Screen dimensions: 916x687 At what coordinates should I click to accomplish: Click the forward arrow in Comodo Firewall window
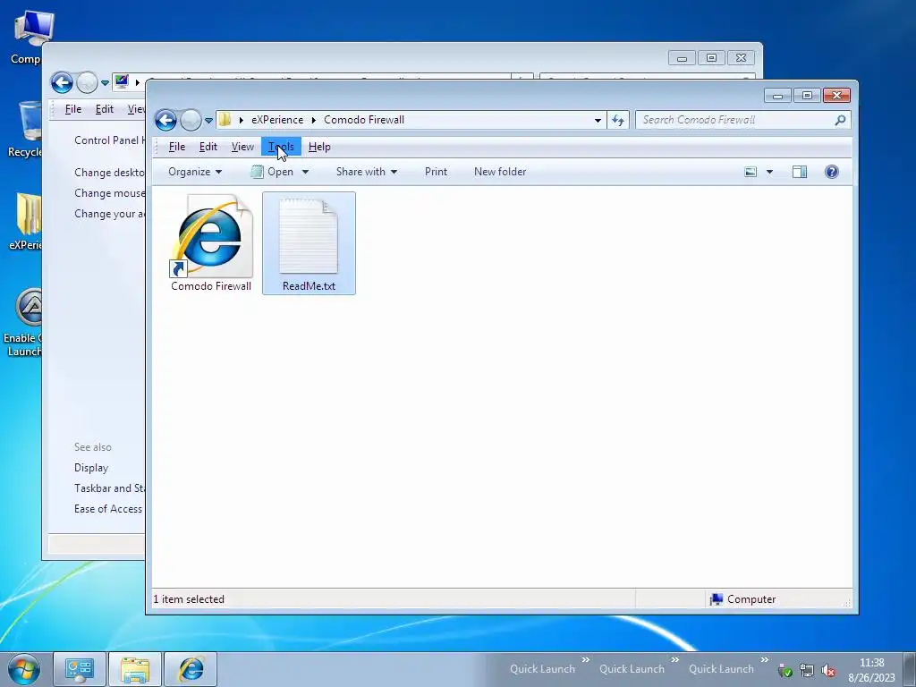pyautogui.click(x=191, y=121)
